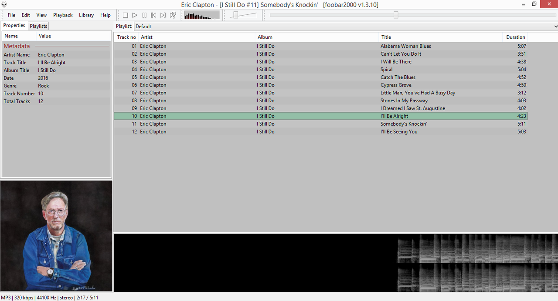The image size is (558, 301).
Task: Click the Eric Clapton album art thumbnail
Action: (56, 236)
